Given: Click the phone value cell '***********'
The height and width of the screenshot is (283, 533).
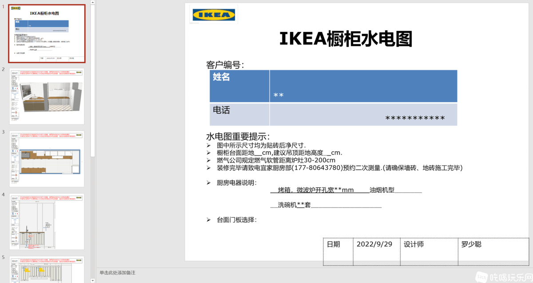Looking at the screenshot, I should click(x=363, y=115).
